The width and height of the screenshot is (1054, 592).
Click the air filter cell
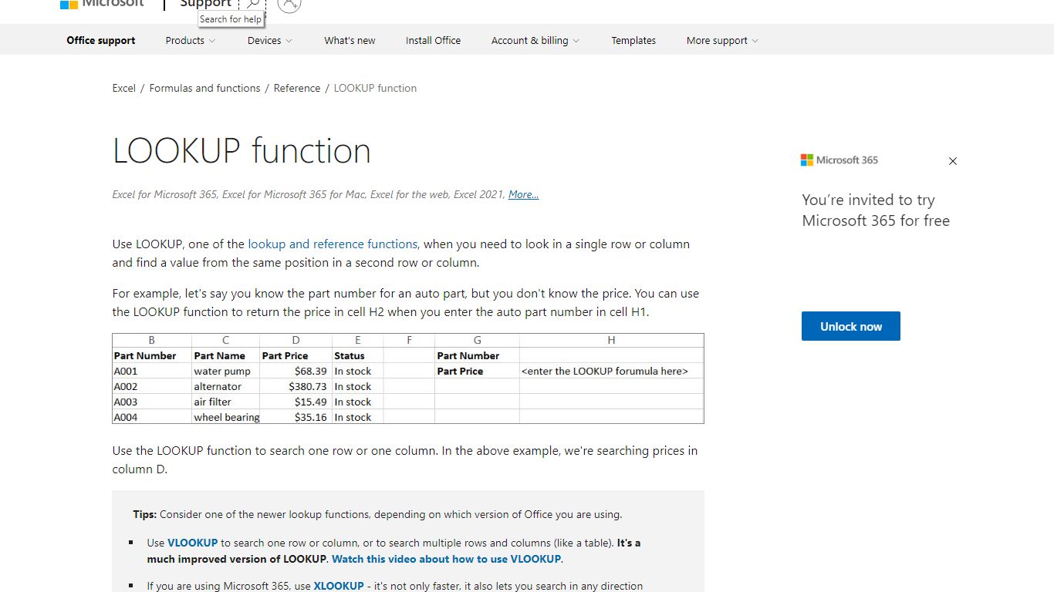pyautogui.click(x=226, y=402)
